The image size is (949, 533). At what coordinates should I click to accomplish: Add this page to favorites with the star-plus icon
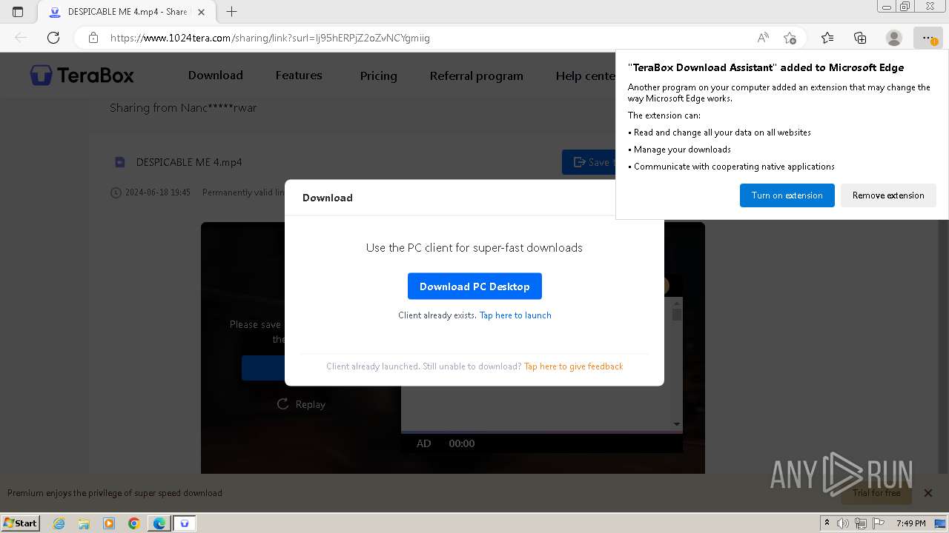pos(790,38)
